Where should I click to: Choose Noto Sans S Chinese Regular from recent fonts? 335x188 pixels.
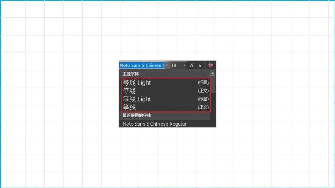tap(164, 124)
